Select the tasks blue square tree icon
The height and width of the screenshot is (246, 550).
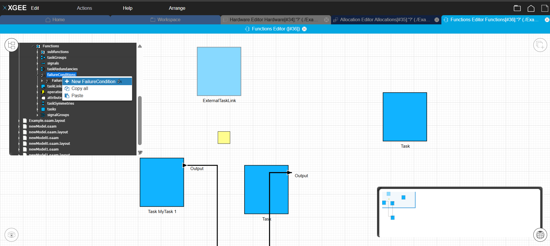tap(43, 109)
